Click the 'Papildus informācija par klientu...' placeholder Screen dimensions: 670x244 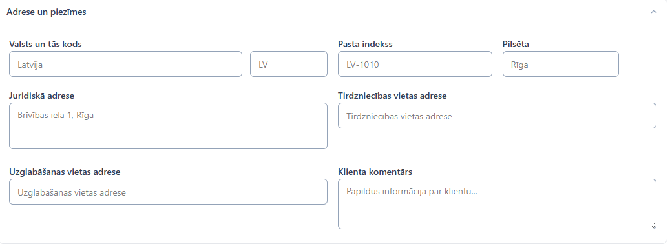click(x=412, y=191)
